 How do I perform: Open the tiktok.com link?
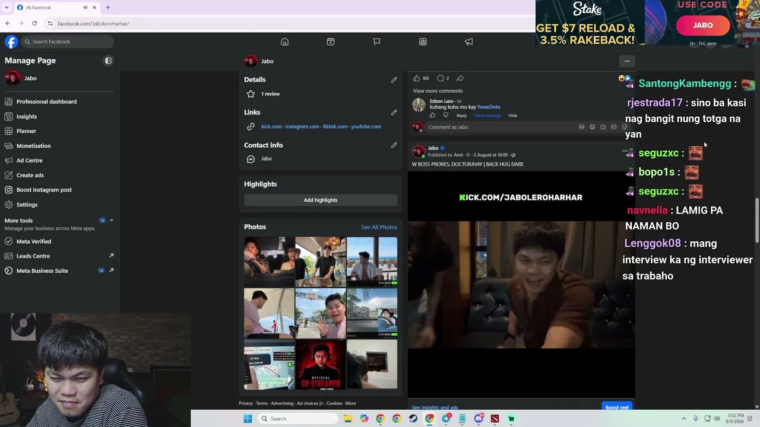(335, 126)
